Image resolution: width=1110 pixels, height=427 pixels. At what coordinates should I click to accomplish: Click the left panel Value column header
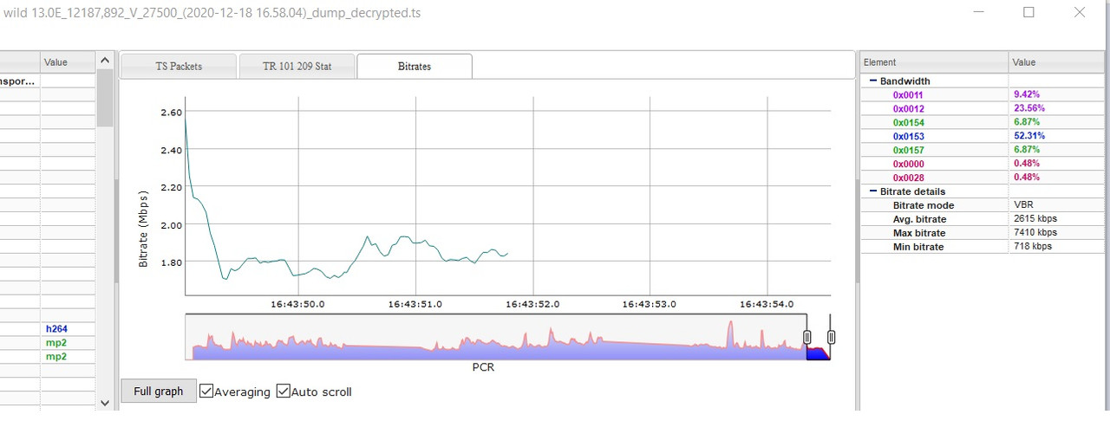click(x=66, y=62)
